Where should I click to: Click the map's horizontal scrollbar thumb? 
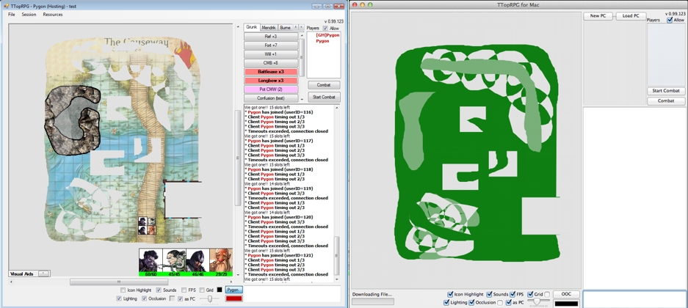tap(119, 282)
